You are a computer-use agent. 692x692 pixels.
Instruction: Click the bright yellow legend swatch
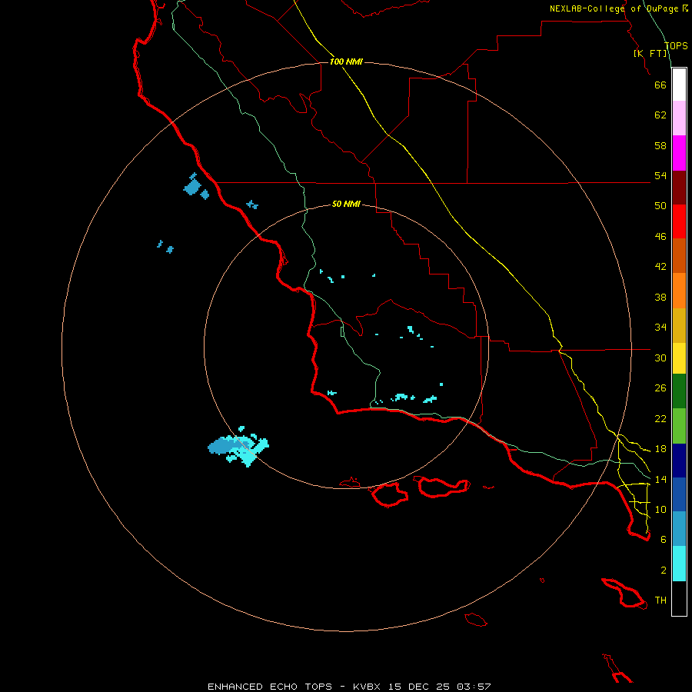click(x=679, y=358)
